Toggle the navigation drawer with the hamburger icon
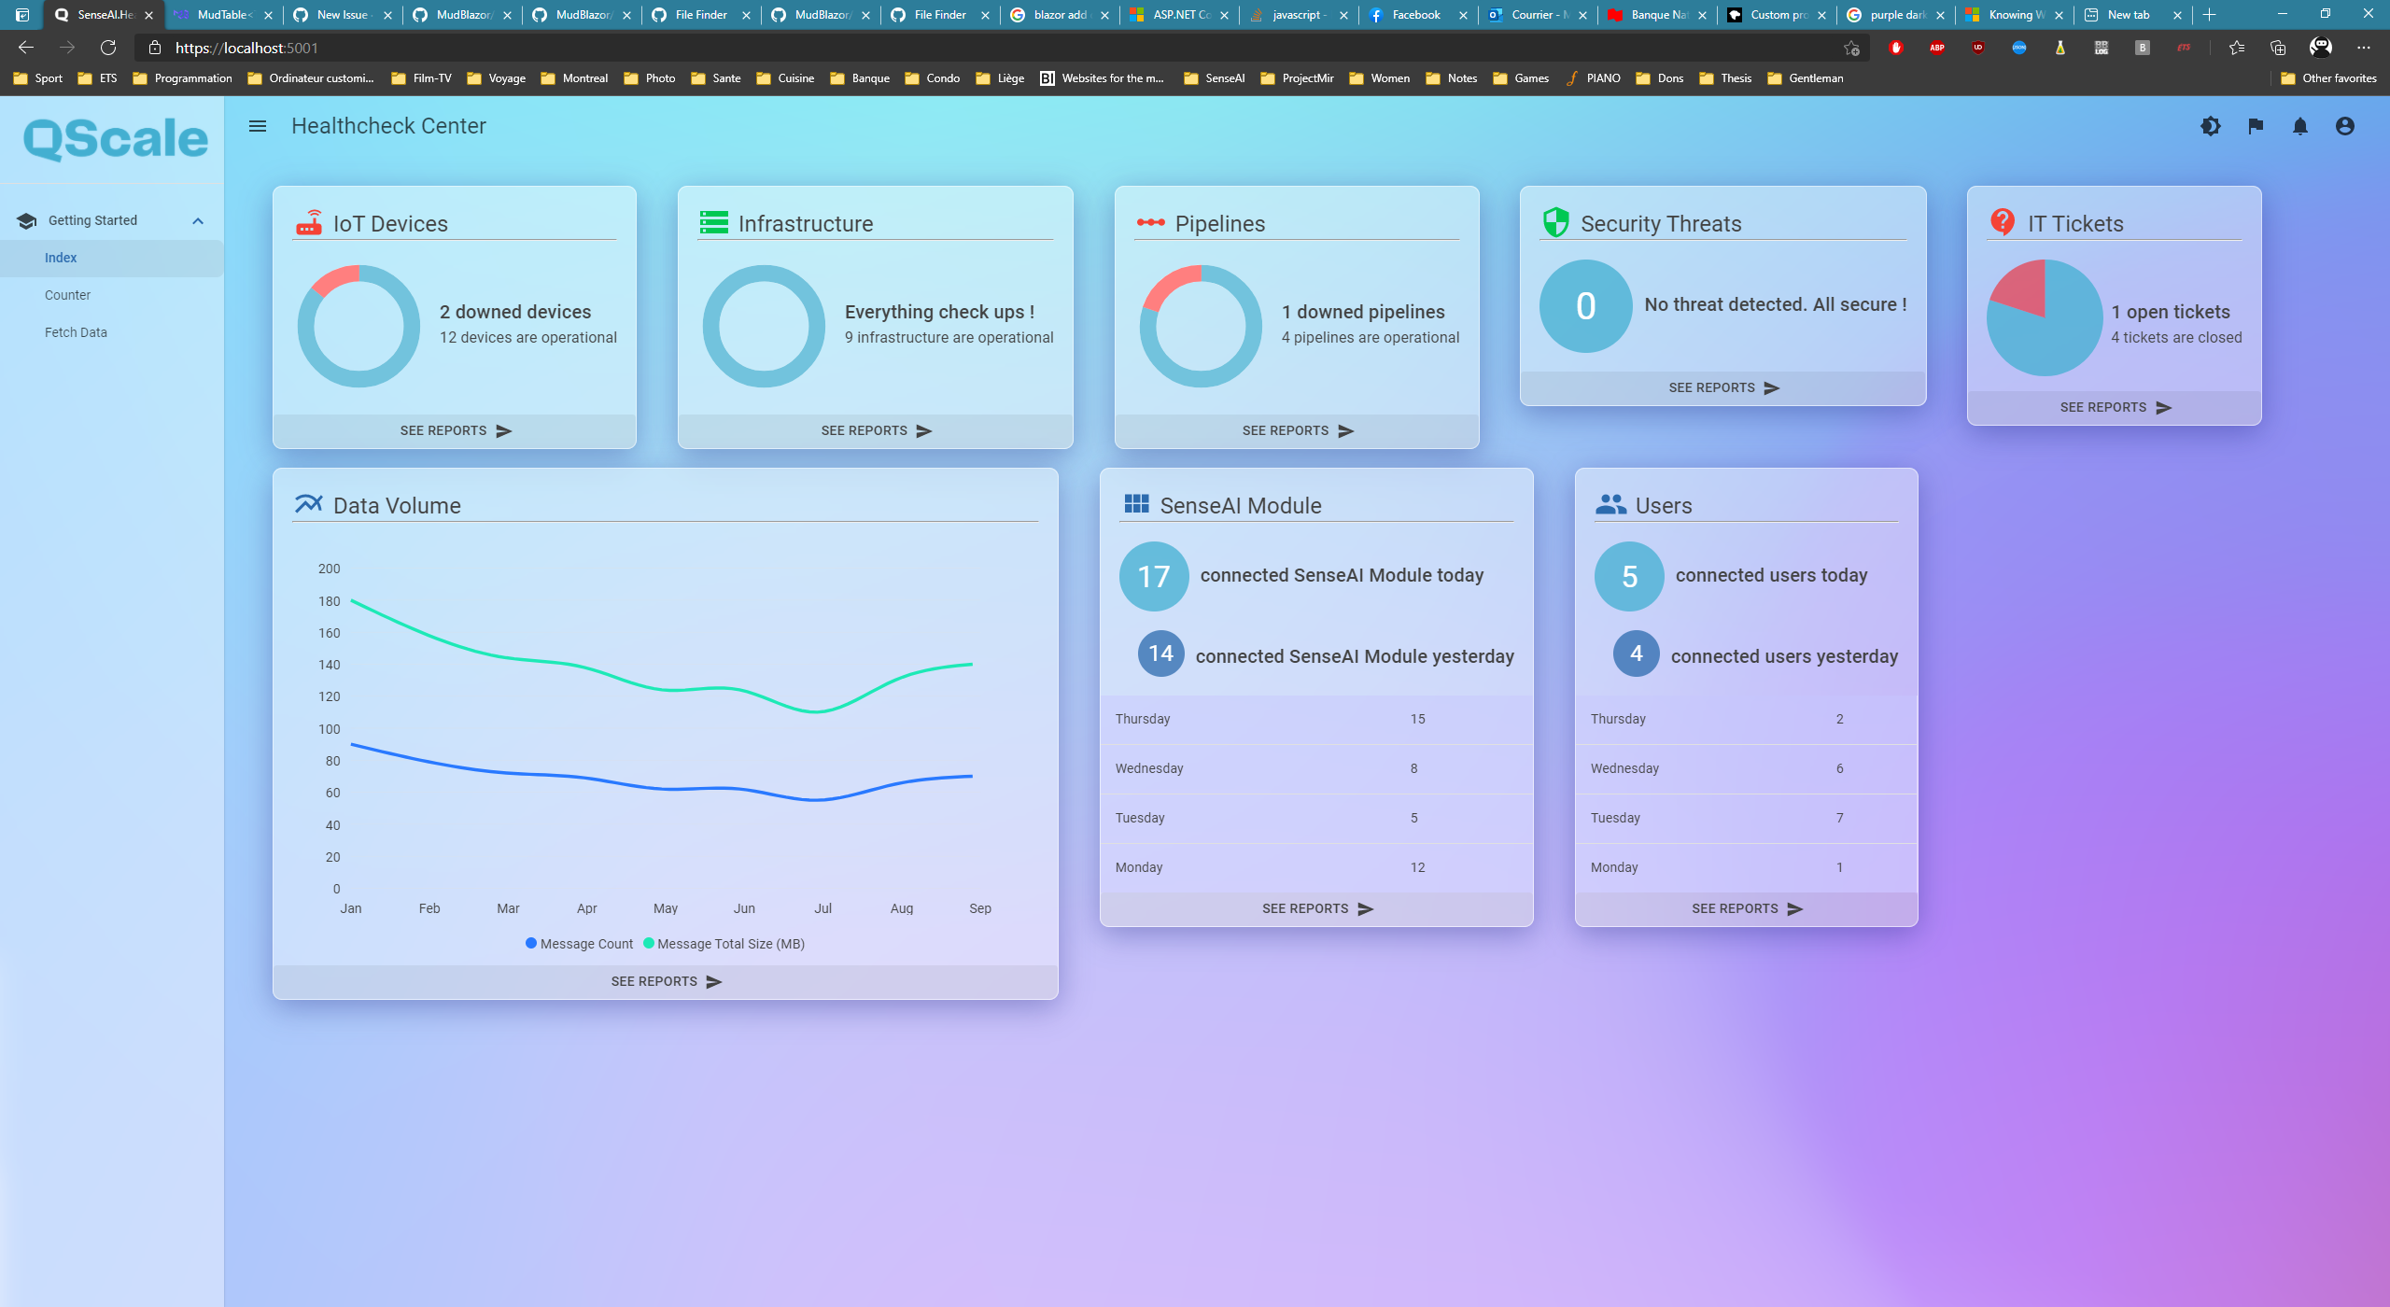Image resolution: width=2390 pixels, height=1307 pixels. pyautogui.click(x=257, y=125)
